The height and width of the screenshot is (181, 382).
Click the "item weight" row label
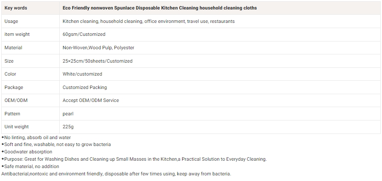[17, 34]
